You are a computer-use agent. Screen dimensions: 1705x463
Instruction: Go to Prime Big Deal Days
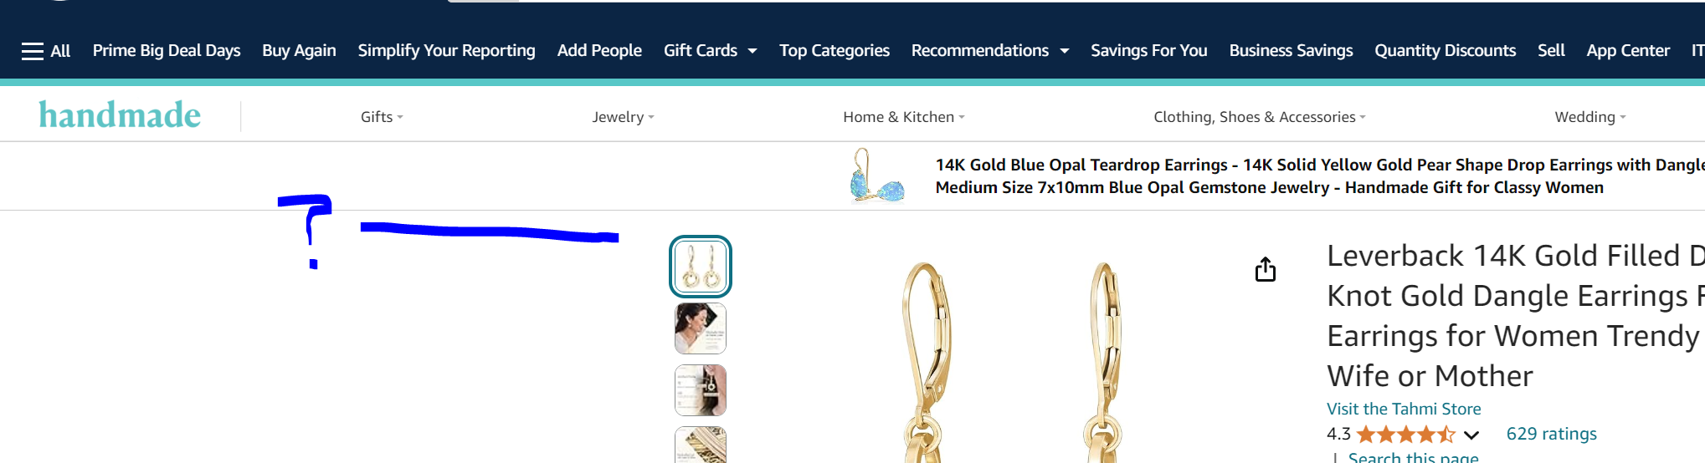167,51
